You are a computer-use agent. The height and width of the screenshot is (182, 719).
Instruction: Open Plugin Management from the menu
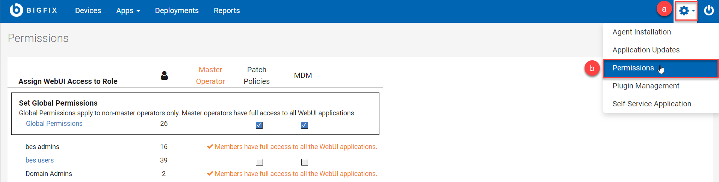point(646,86)
